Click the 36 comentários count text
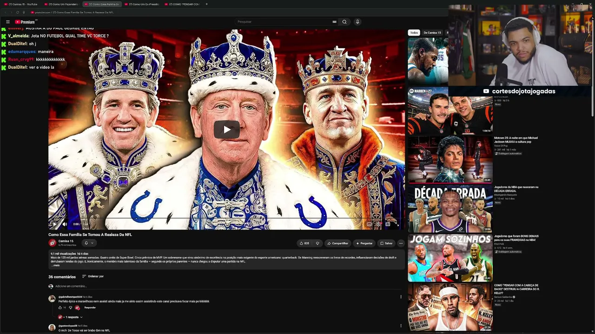The image size is (595, 334). coord(62,277)
